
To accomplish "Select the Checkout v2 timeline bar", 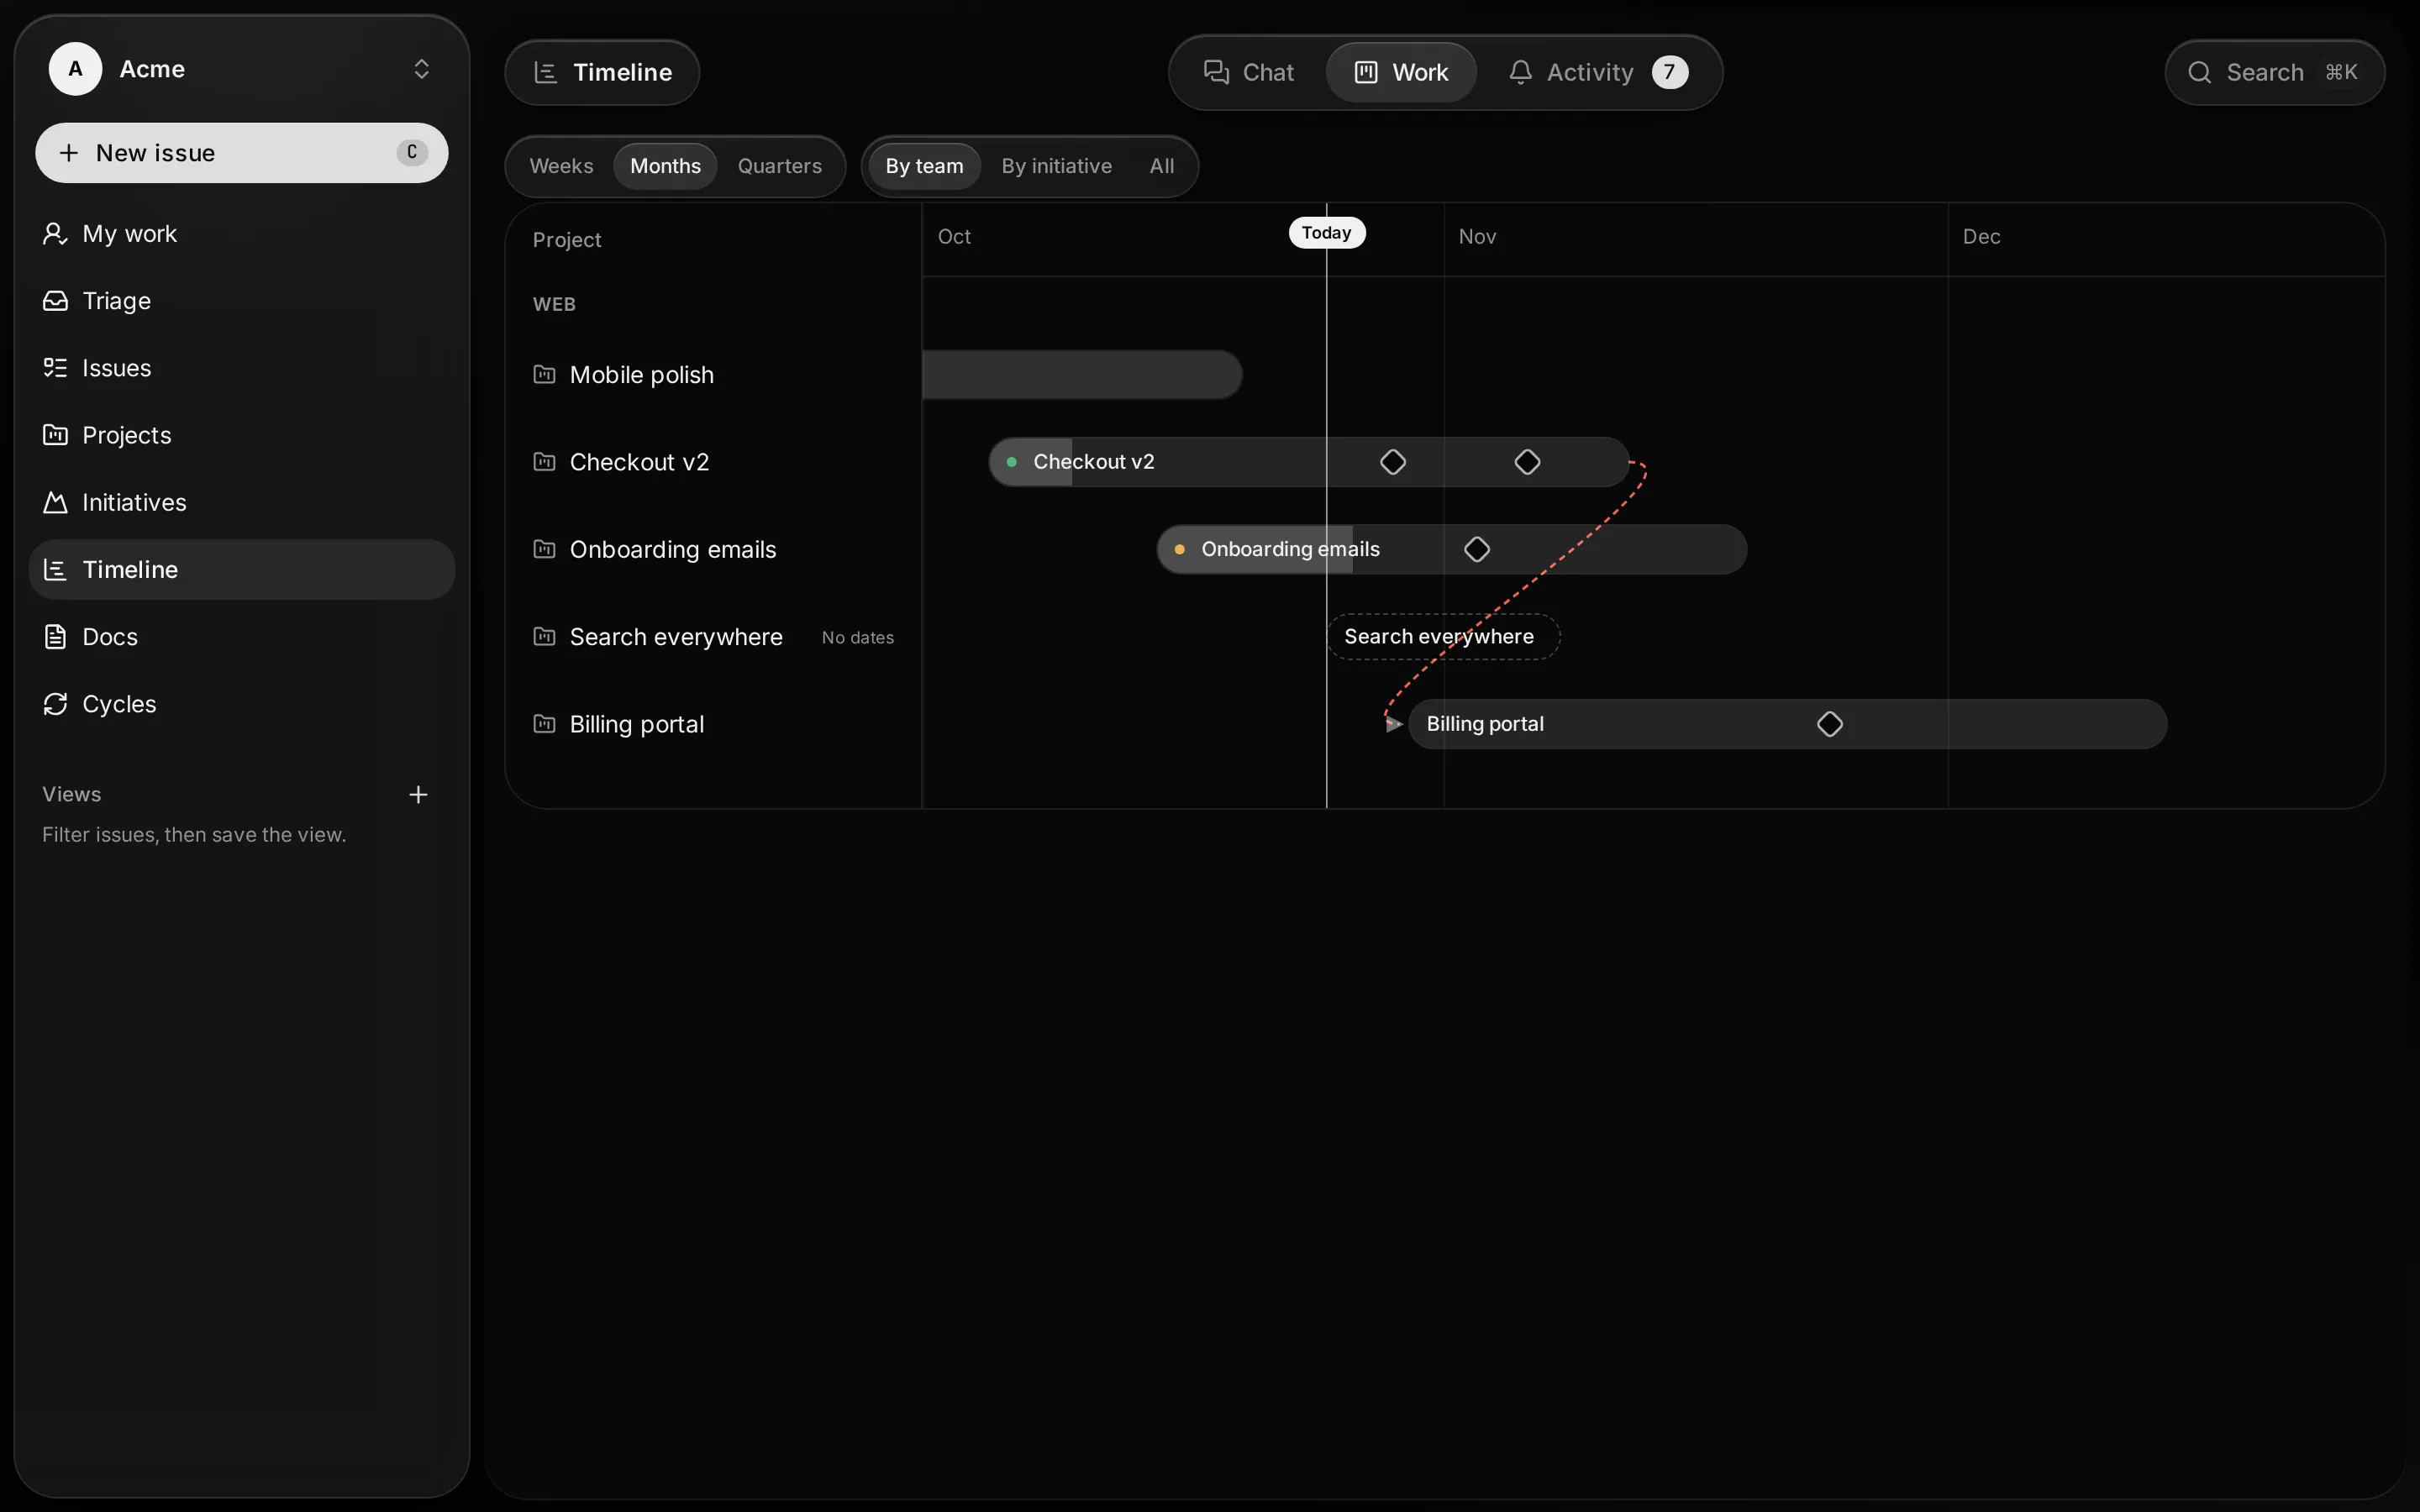I will 1308,462.
